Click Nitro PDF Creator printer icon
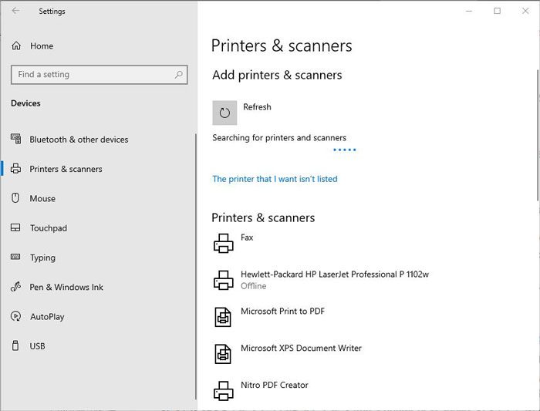 tap(223, 391)
